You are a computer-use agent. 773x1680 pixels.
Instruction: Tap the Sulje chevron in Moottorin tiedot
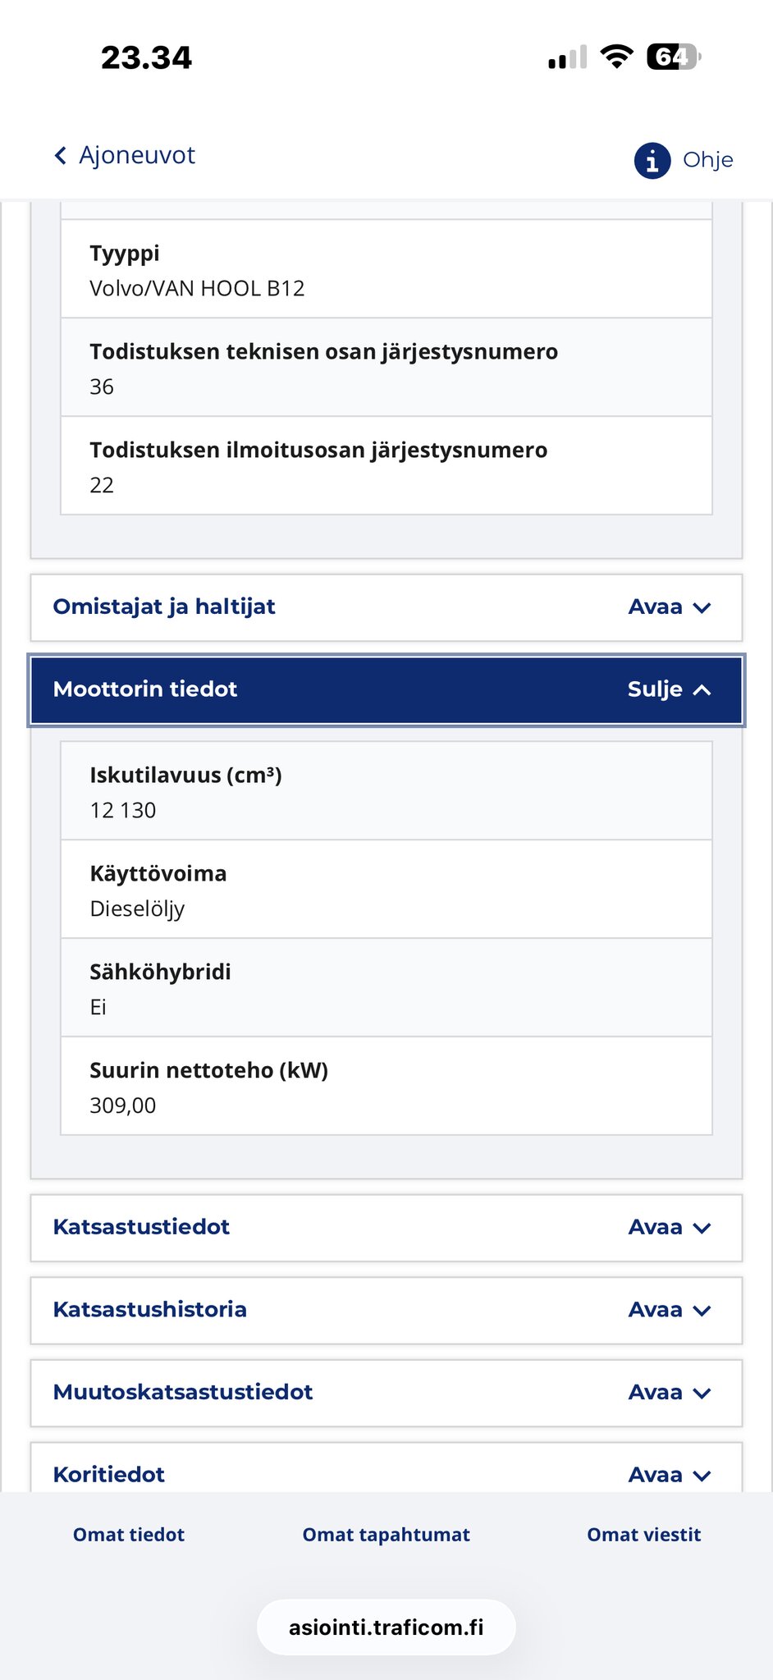coord(702,690)
